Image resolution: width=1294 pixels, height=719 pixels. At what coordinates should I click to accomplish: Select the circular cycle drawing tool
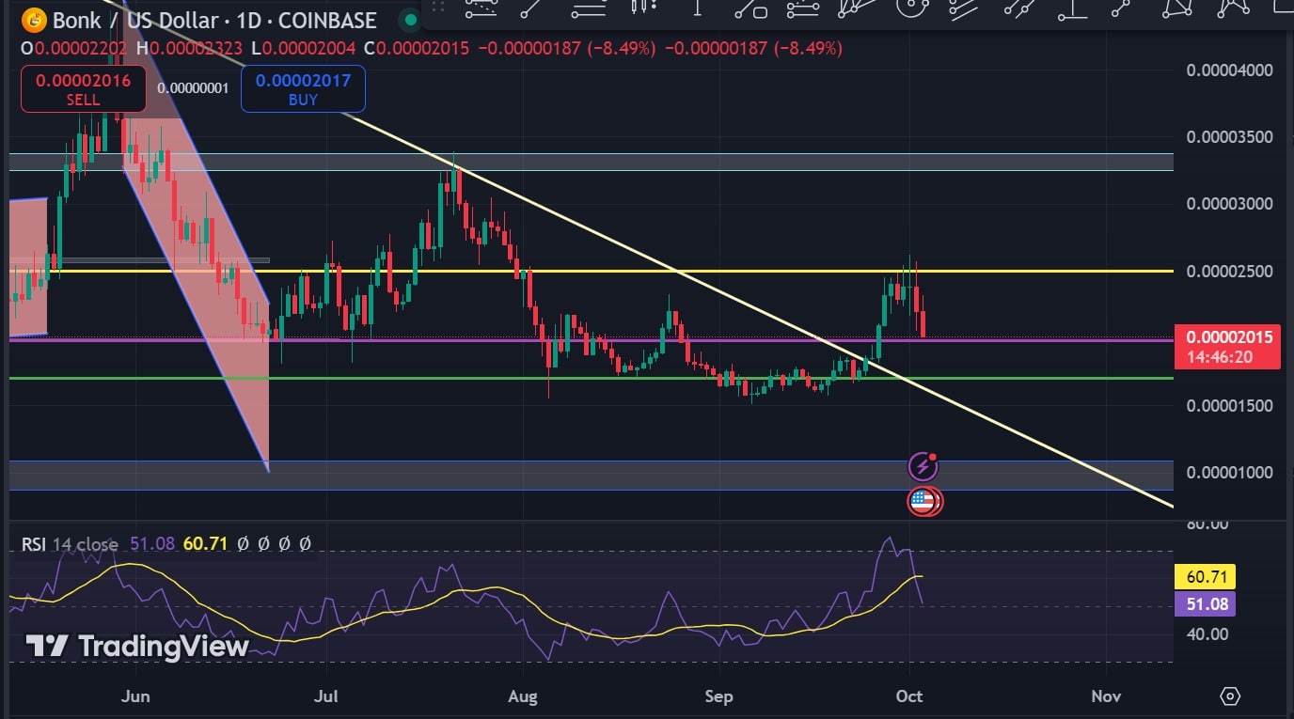click(910, 7)
